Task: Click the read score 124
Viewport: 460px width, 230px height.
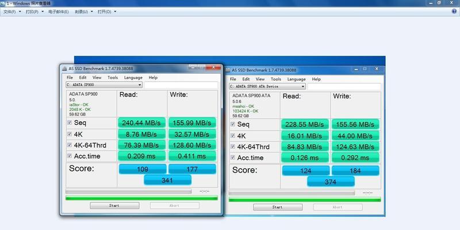Action: coord(306,171)
